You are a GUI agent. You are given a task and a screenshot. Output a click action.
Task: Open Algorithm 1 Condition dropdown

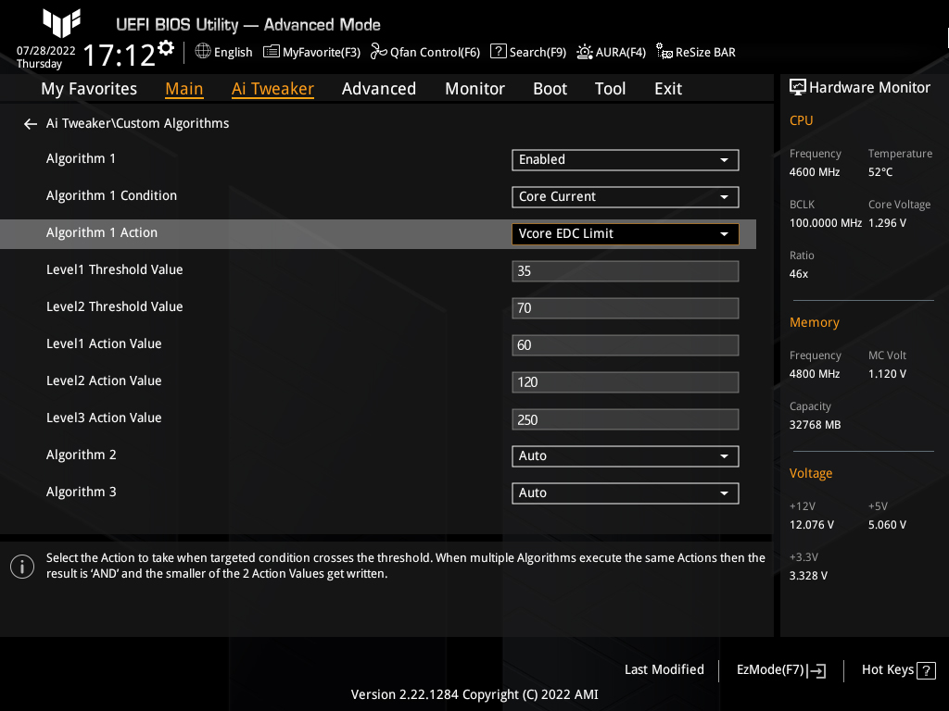(626, 197)
